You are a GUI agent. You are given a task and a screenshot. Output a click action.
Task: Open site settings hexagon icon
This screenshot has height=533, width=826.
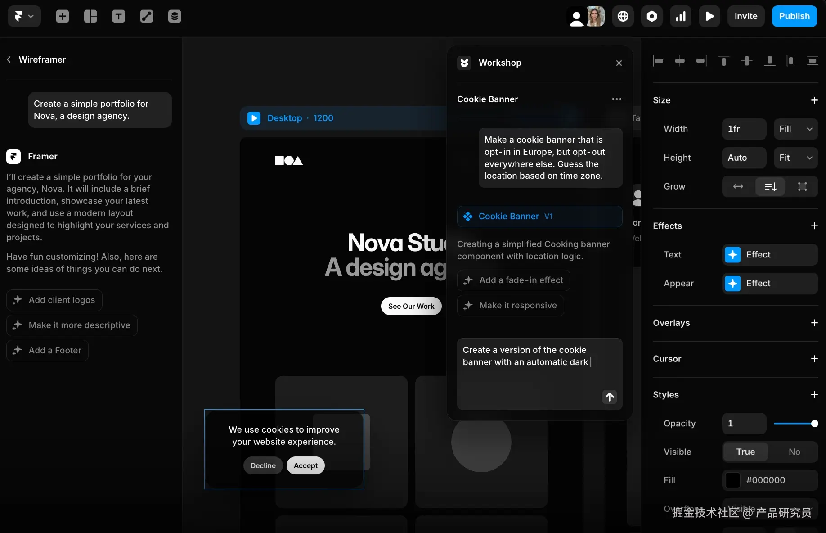pyautogui.click(x=652, y=16)
